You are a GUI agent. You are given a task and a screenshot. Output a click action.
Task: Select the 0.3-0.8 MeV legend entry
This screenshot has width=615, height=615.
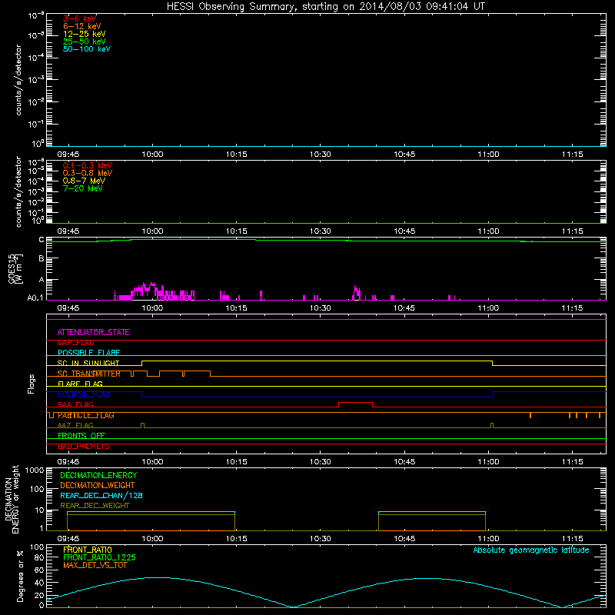(88, 173)
